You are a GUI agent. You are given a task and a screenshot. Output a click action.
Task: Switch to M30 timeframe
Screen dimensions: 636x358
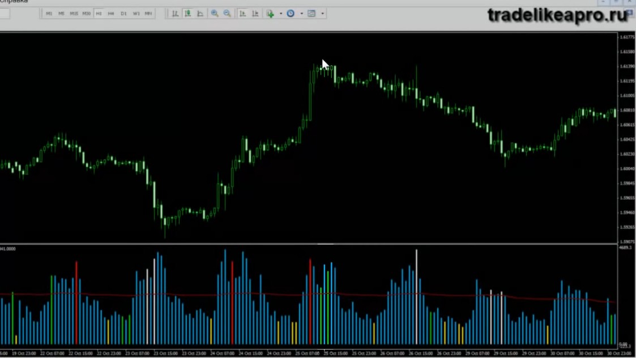point(87,14)
